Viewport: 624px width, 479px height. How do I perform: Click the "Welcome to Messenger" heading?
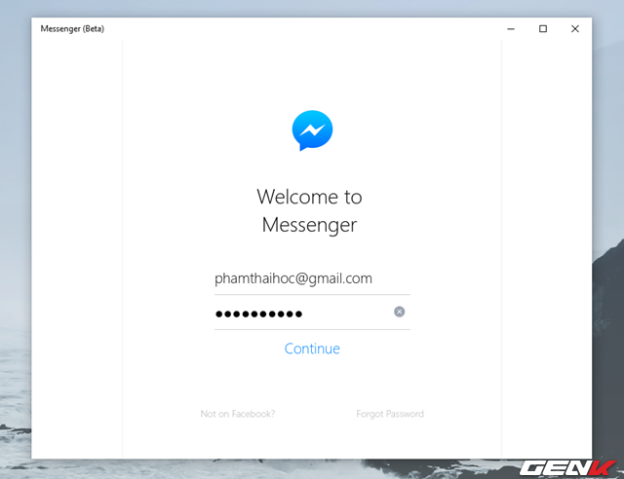coord(310,210)
